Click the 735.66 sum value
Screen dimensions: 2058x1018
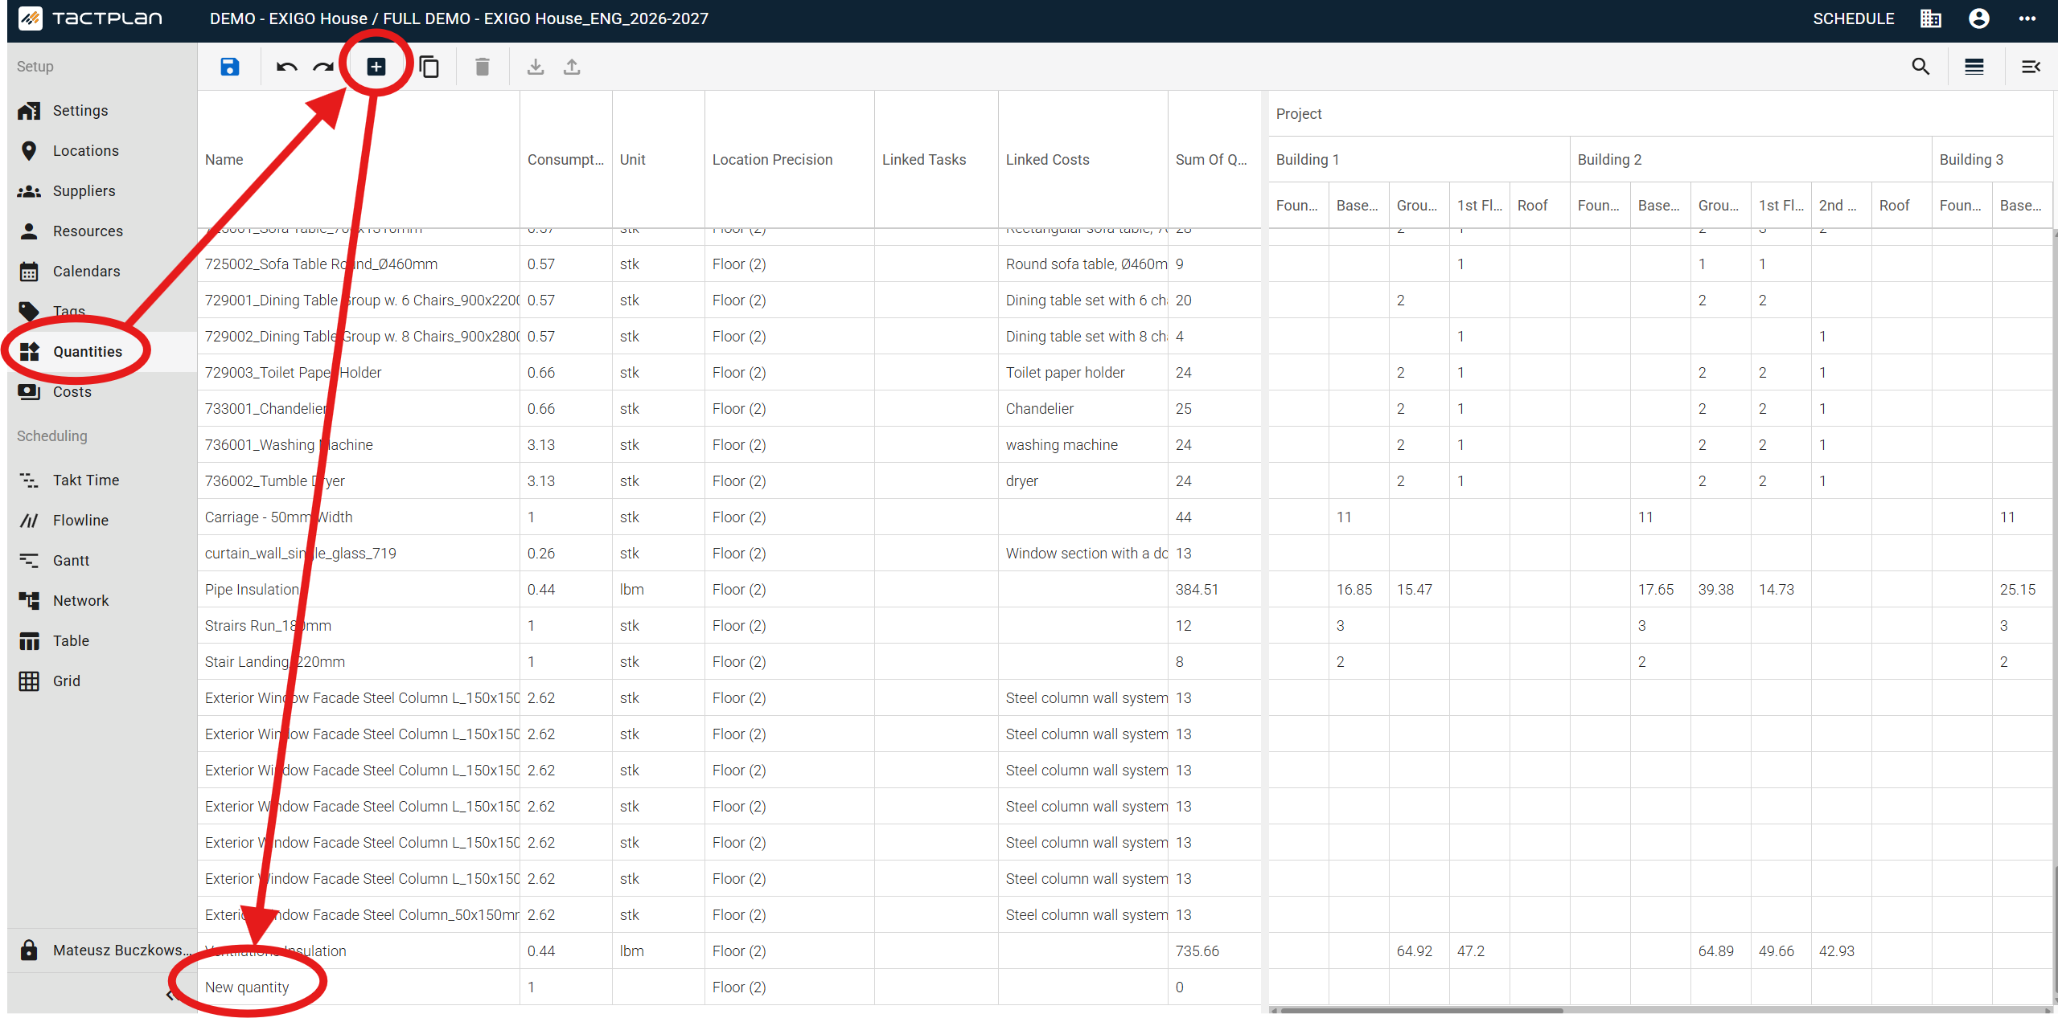click(x=1197, y=951)
